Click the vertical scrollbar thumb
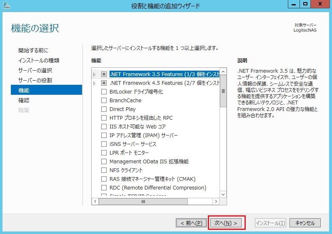Image resolution: width=332 pixels, height=234 pixels. 223,91
